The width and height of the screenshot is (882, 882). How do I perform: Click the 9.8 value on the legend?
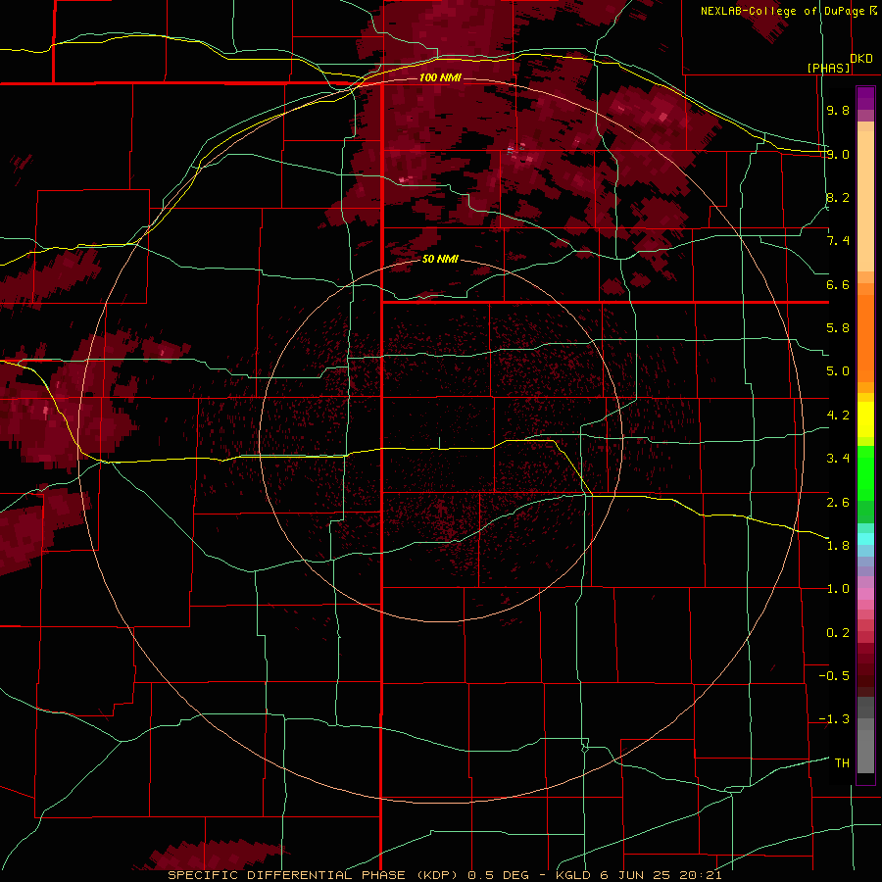838,110
